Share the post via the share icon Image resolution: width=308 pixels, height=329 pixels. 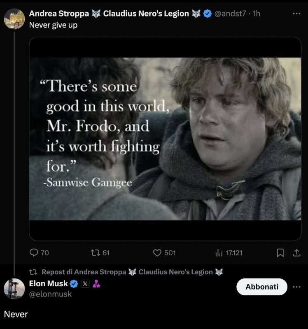click(296, 253)
